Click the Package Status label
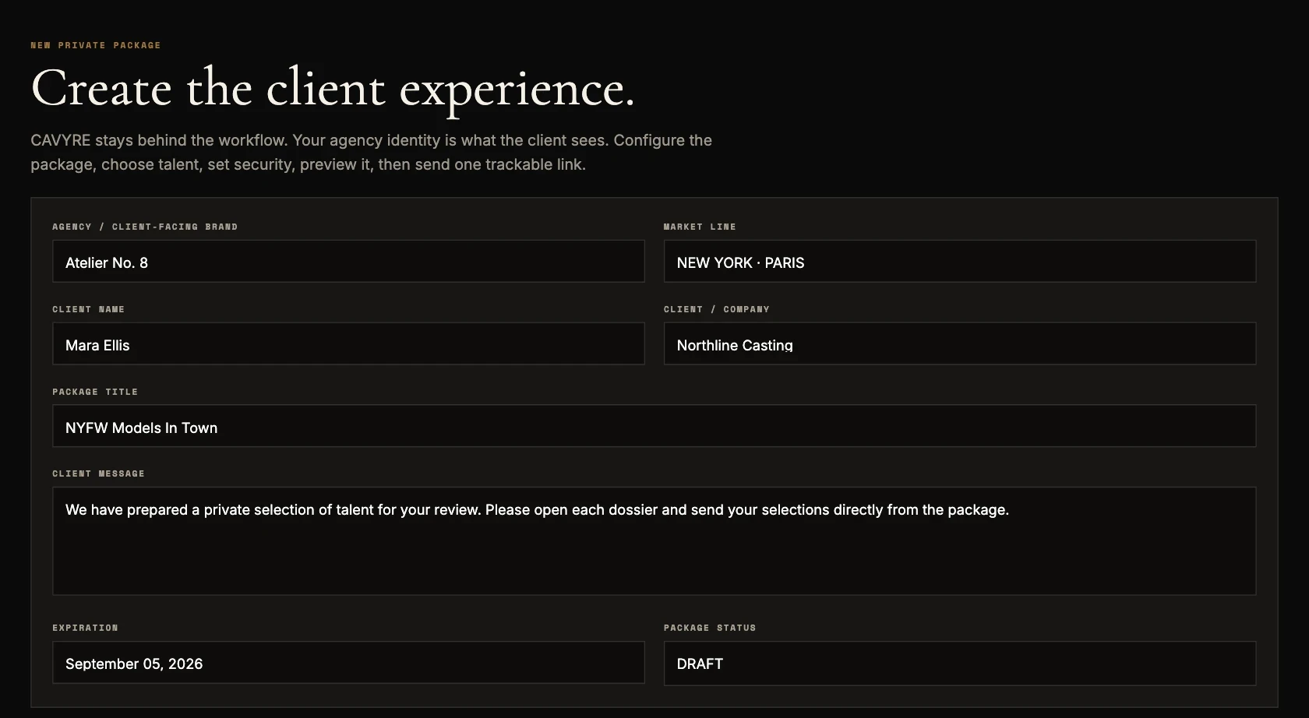The height and width of the screenshot is (718, 1309). coord(710,628)
